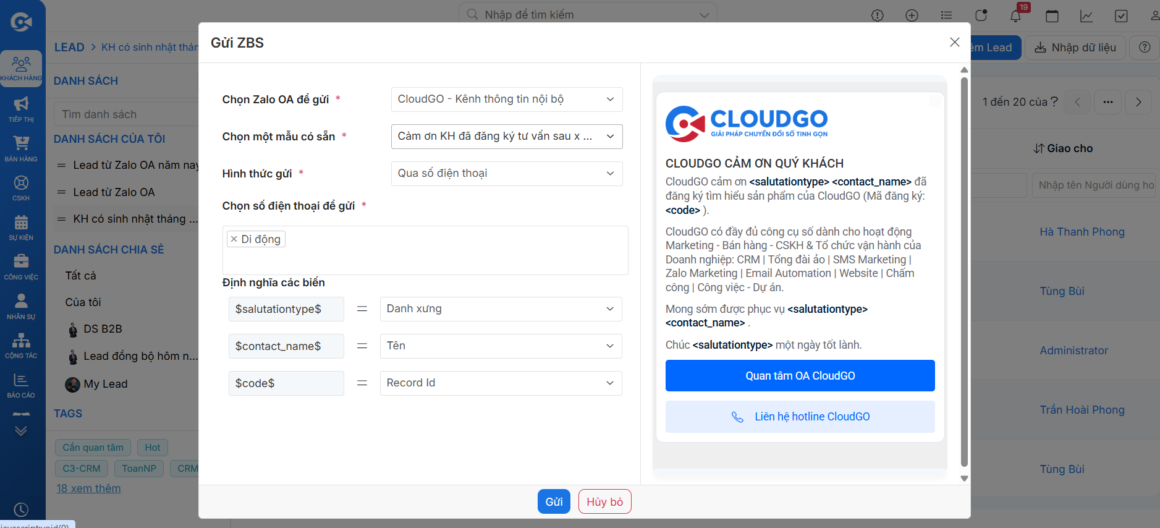
Task: Open the notifications bell icon
Action: coord(1015,15)
